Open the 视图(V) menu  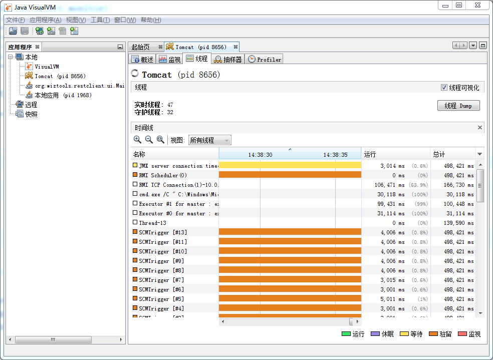76,20
